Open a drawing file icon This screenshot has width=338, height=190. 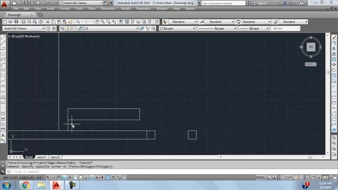coord(11,22)
